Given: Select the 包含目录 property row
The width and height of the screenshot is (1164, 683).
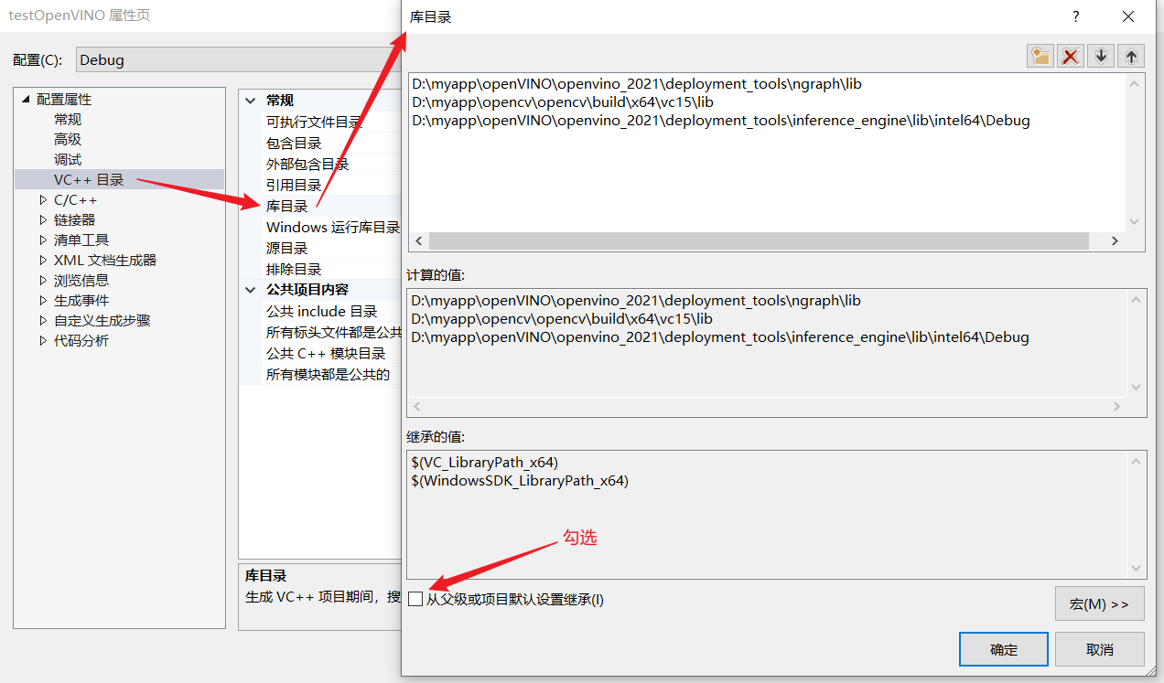Looking at the screenshot, I should [320, 143].
